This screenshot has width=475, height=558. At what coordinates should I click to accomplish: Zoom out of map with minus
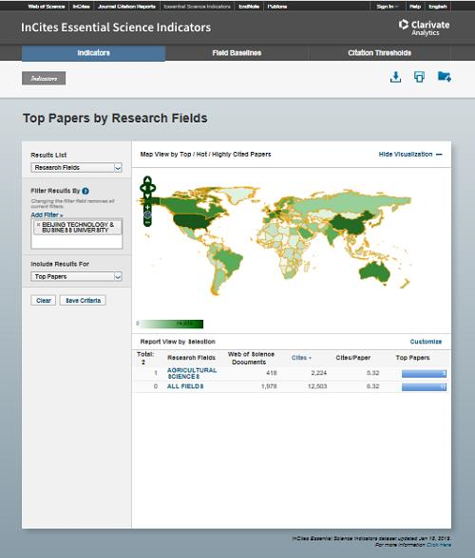tap(147, 222)
